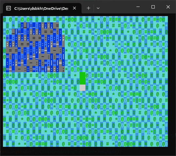Maximize the terminal window

point(153,7)
